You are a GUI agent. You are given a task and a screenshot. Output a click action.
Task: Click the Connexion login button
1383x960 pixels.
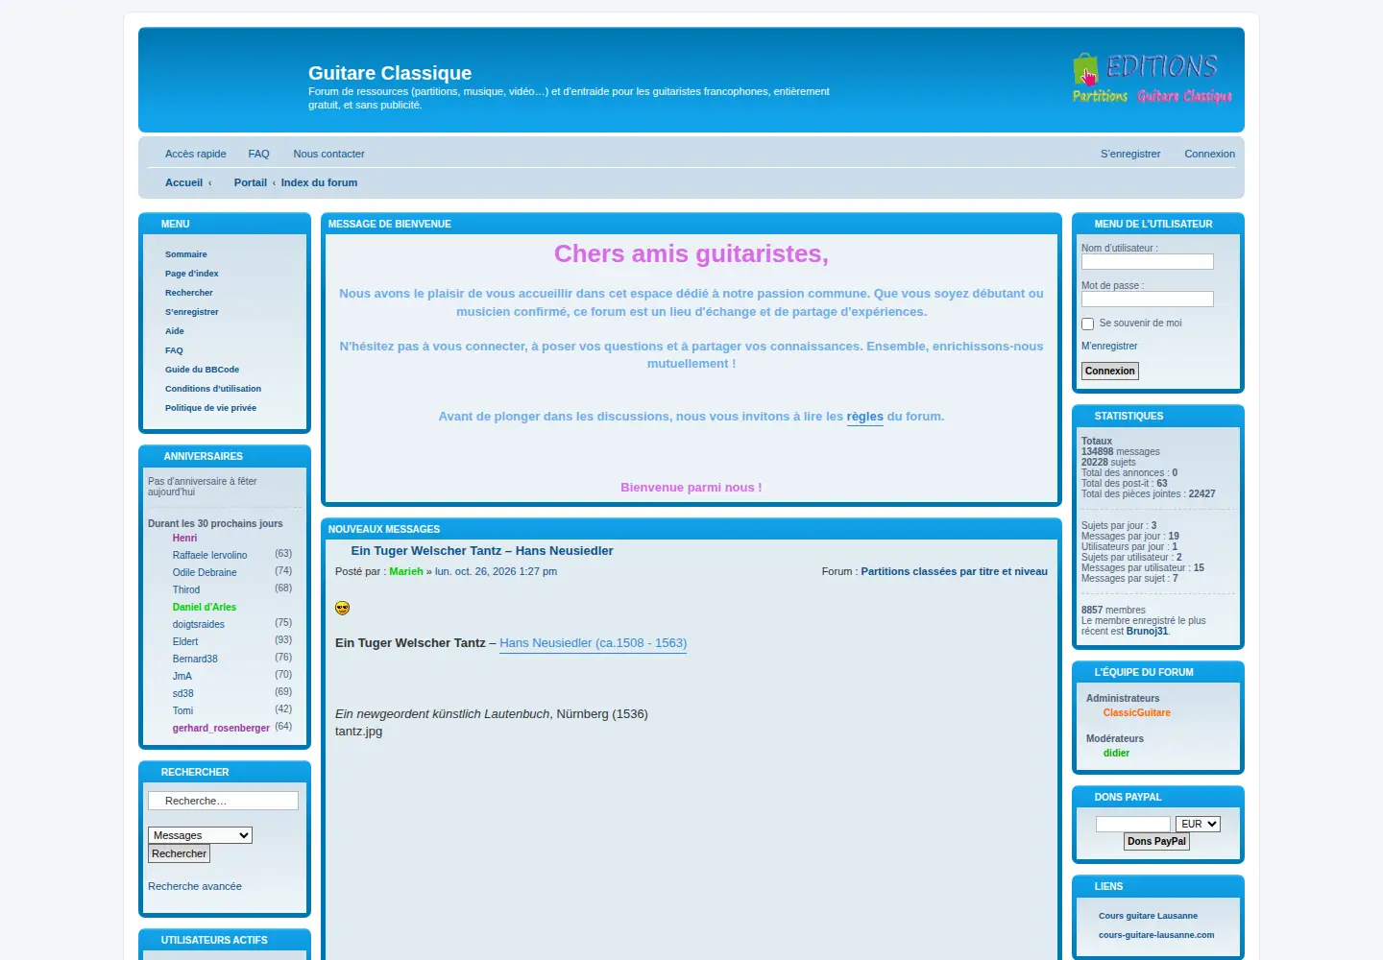click(1110, 371)
